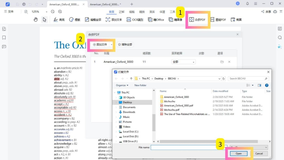Image resolution: width=284 pixels, height=160 pixels.
Task: Remove American_Oxford_3000 row with X icon
Action: (229, 62)
